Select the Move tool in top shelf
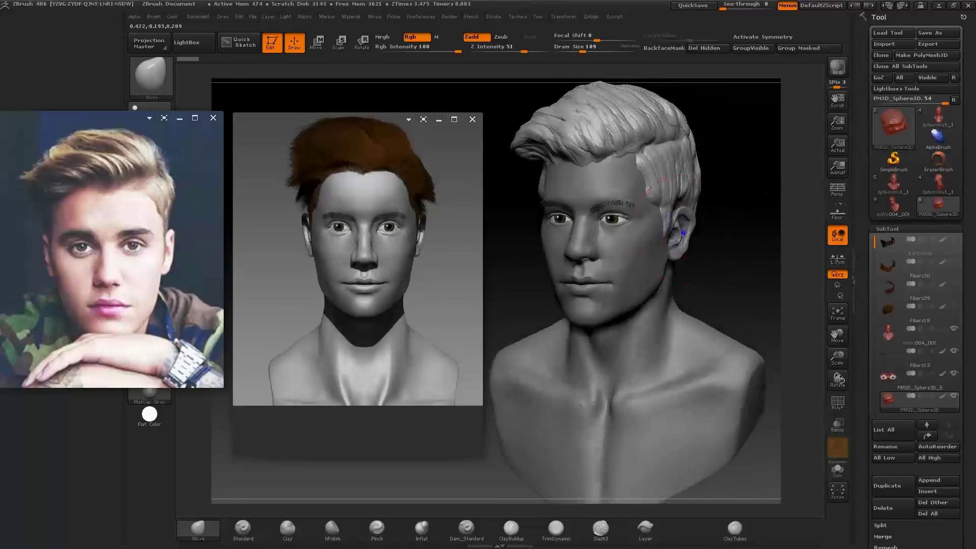This screenshot has height=549, width=976. [x=316, y=42]
